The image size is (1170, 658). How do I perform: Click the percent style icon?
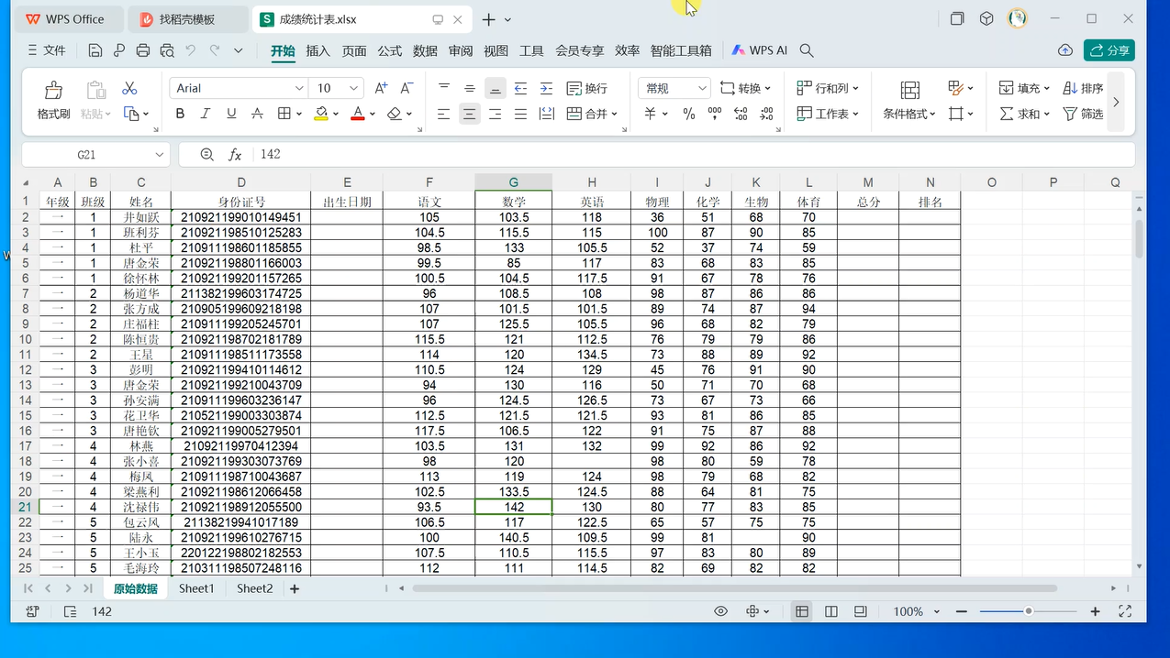(x=688, y=114)
